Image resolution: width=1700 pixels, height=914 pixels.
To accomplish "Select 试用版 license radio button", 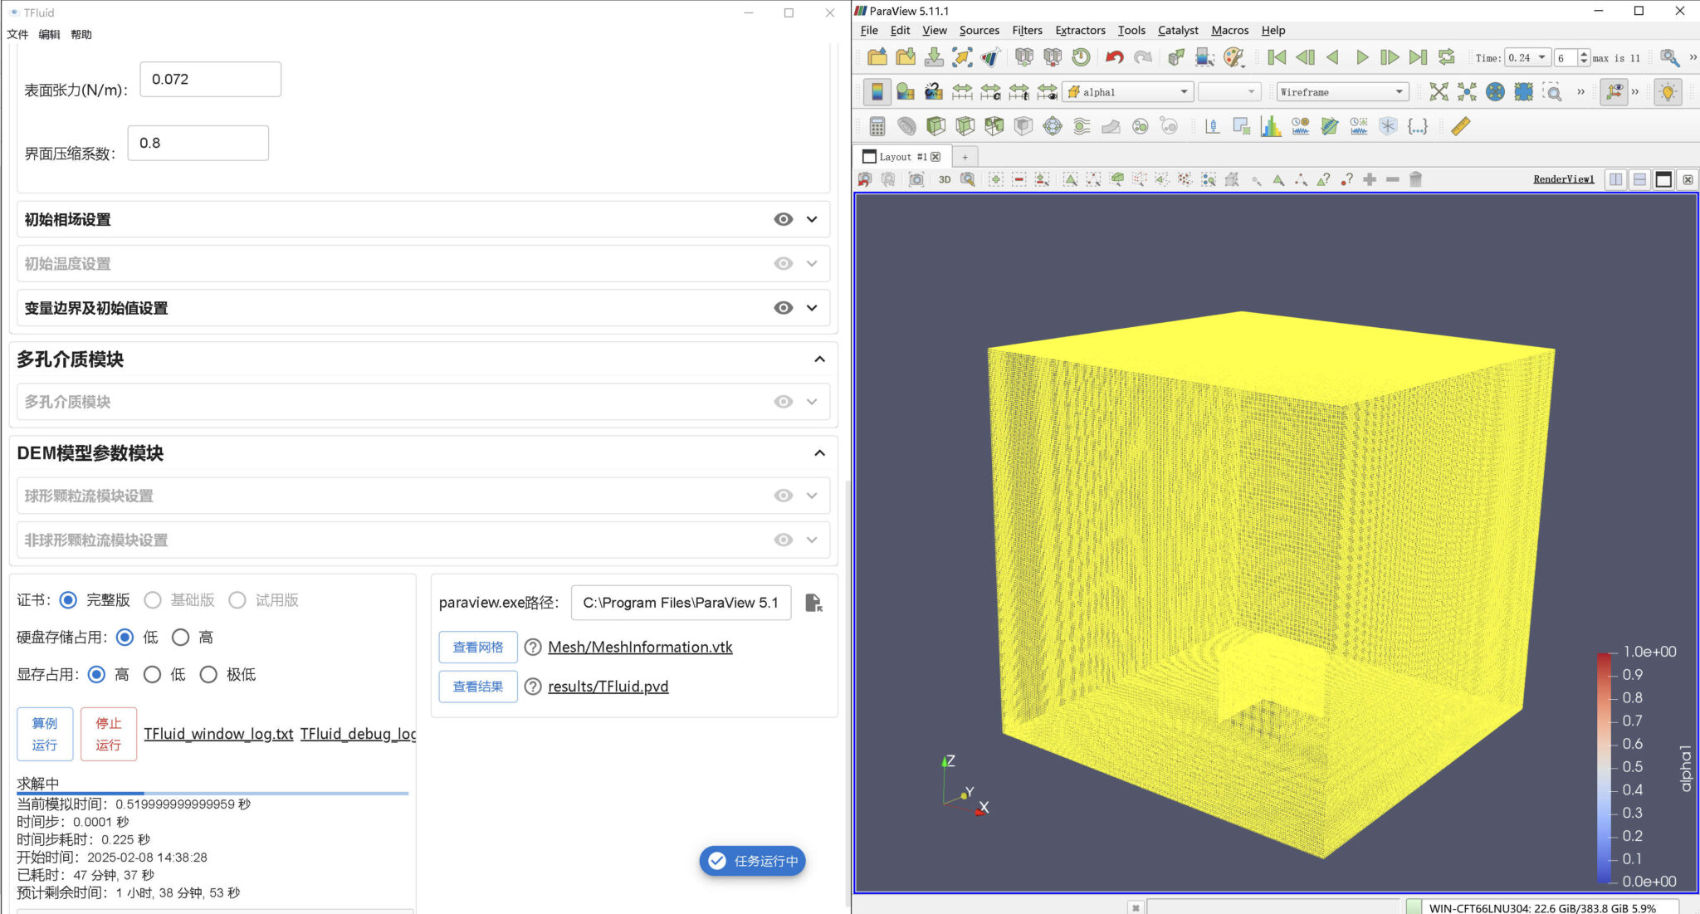I will click(239, 600).
